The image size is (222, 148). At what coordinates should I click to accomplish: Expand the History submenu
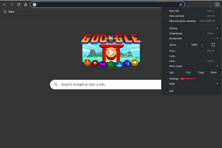click(191, 28)
